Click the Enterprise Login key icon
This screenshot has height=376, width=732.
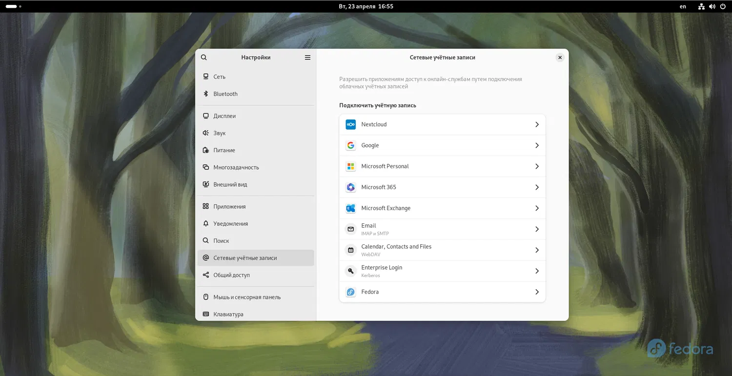pos(350,271)
